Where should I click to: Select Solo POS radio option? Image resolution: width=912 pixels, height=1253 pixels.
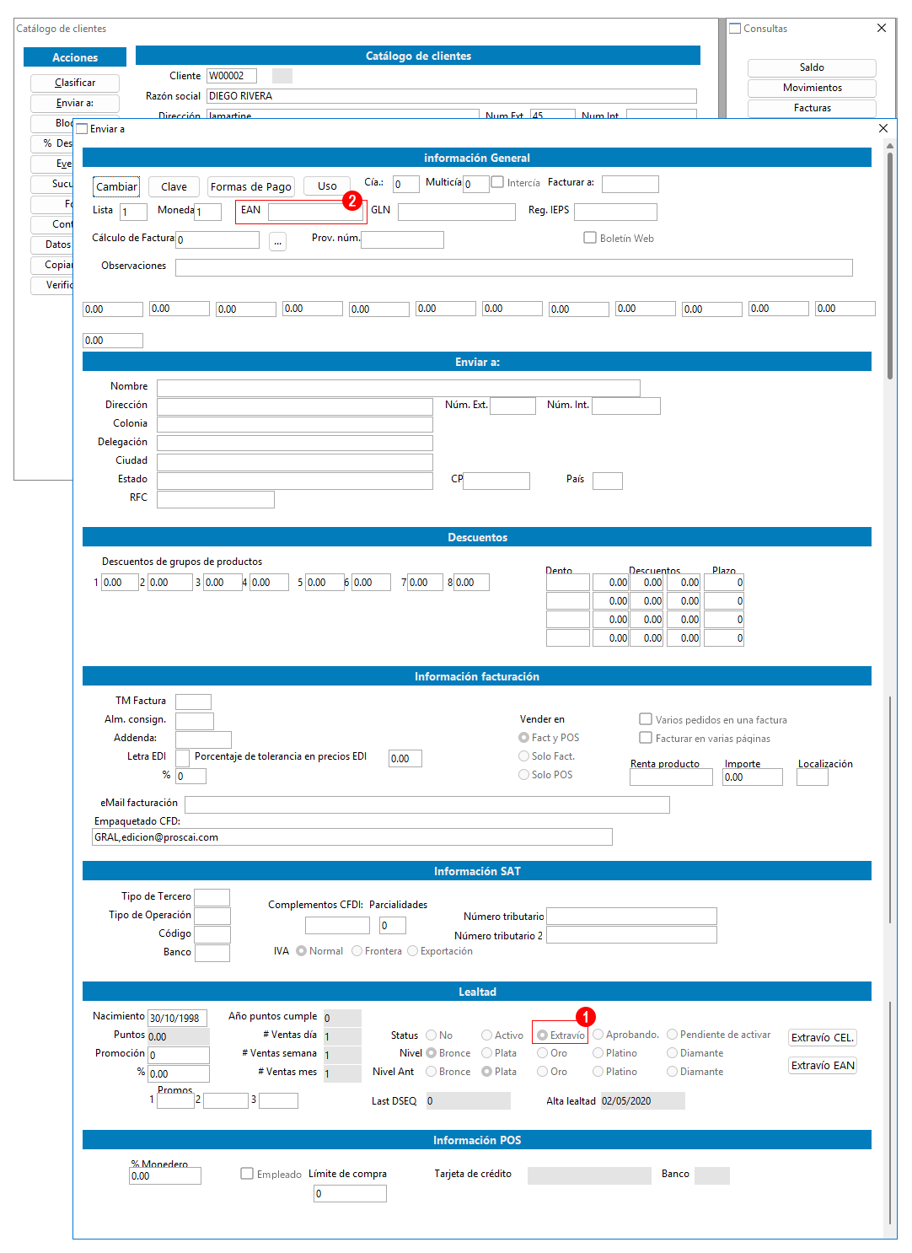[x=523, y=775]
